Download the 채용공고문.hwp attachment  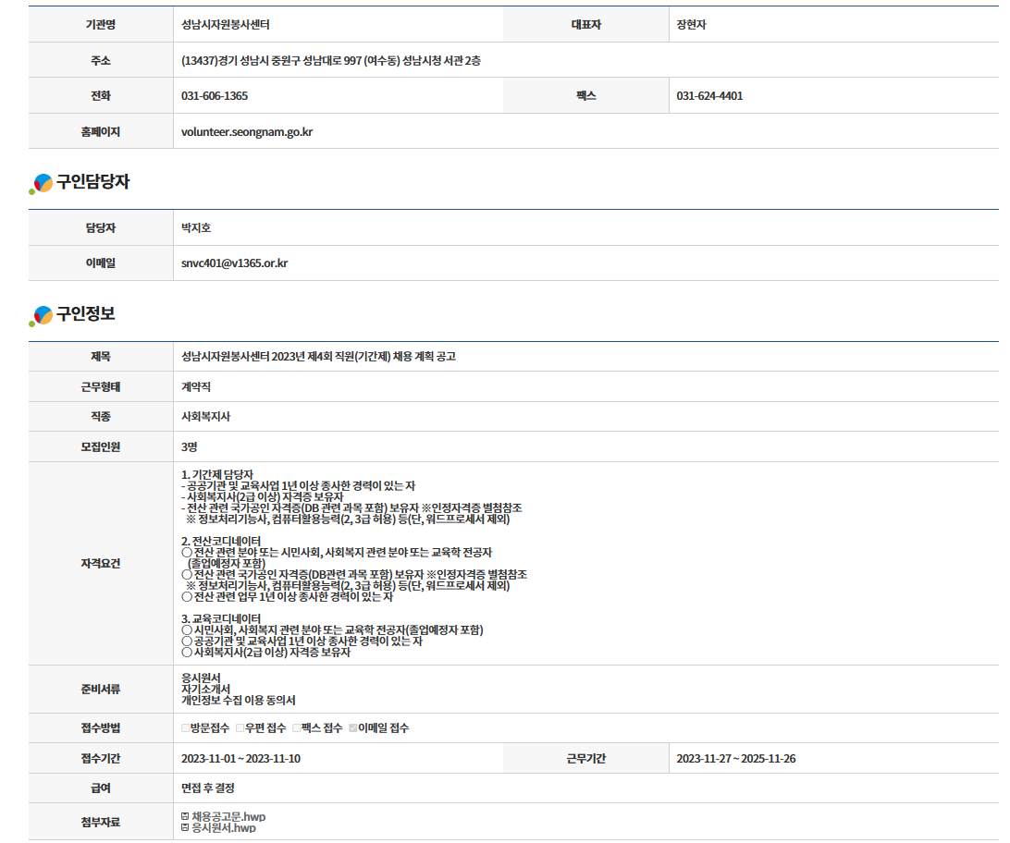228,817
